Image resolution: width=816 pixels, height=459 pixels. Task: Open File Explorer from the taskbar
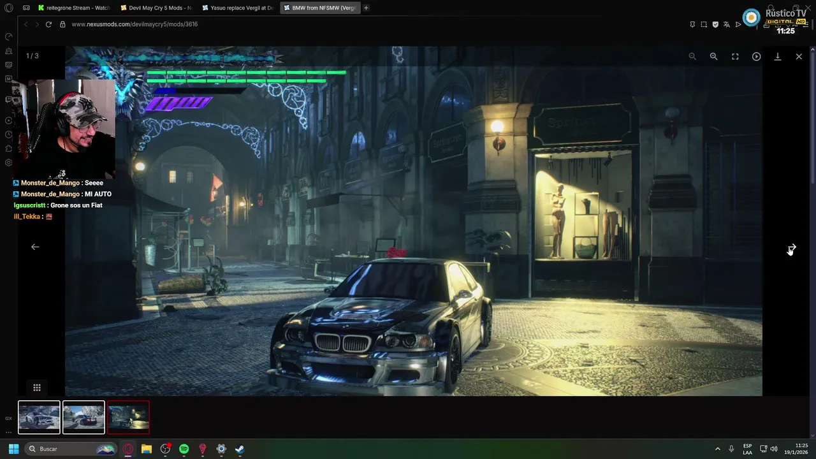147,449
